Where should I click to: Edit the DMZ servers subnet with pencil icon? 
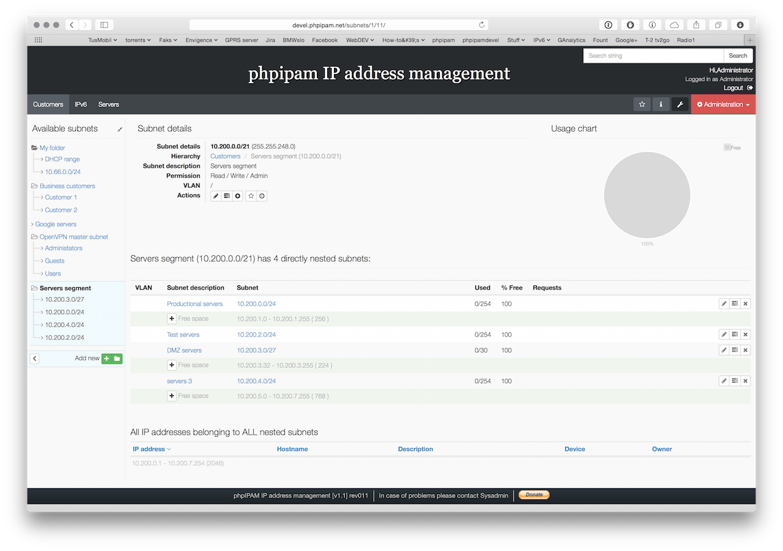click(724, 350)
